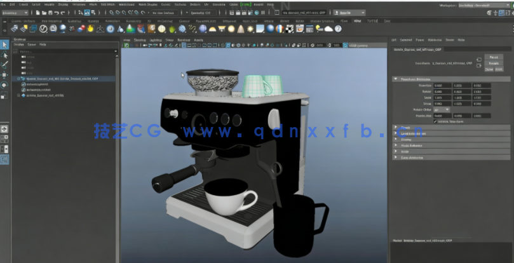
Task: Expand the Display section in Attribute Editor
Action: (x=406, y=140)
